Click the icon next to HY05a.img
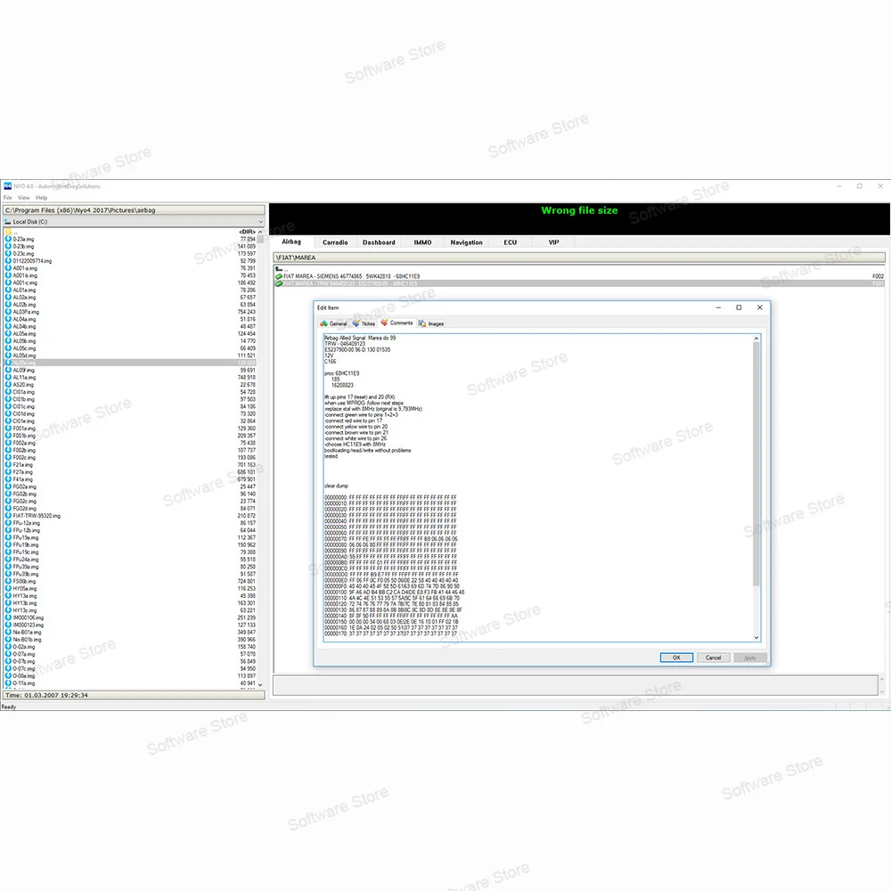 (x=8, y=589)
